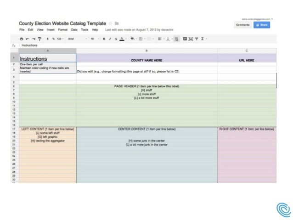This screenshot has height=220, width=293.
Task: Click the Filter funnel icon
Action: [197, 39]
